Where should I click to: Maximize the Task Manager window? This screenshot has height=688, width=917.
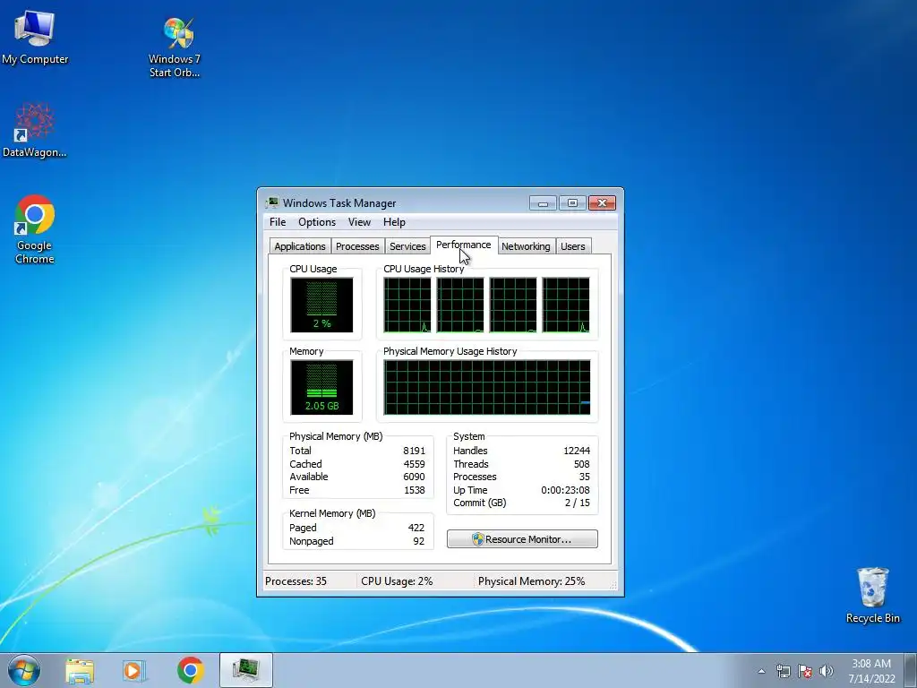(572, 203)
